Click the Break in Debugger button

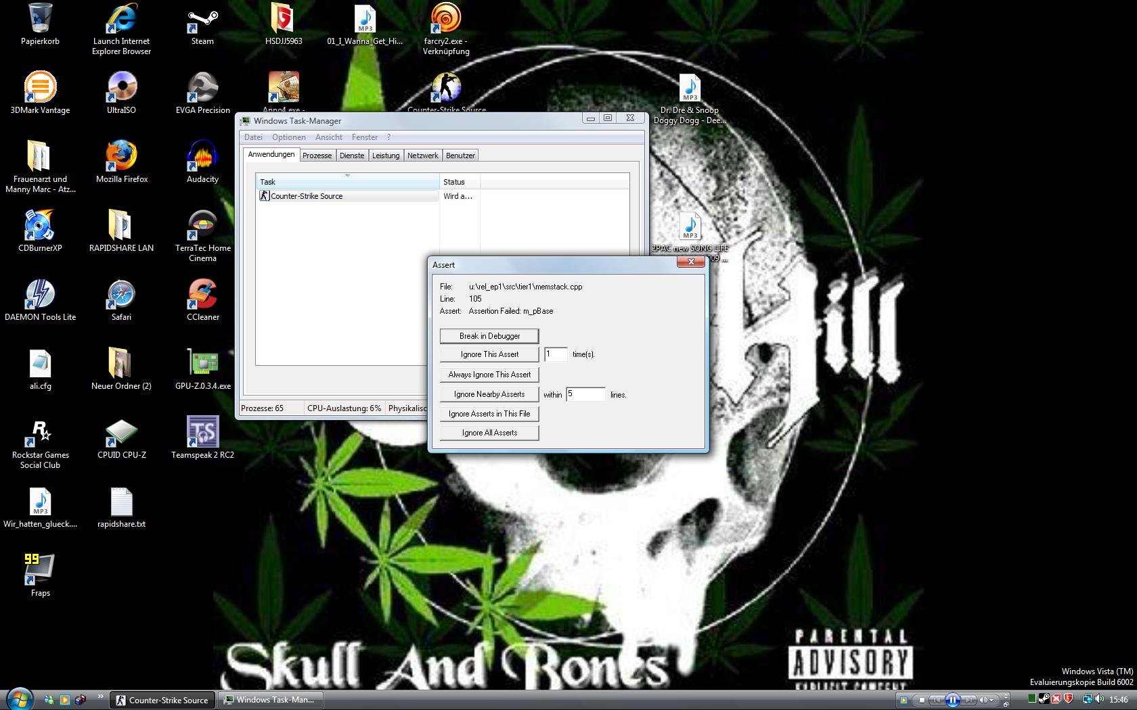[489, 336]
